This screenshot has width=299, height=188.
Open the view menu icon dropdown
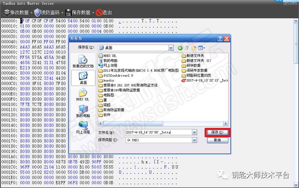(x=201, y=48)
